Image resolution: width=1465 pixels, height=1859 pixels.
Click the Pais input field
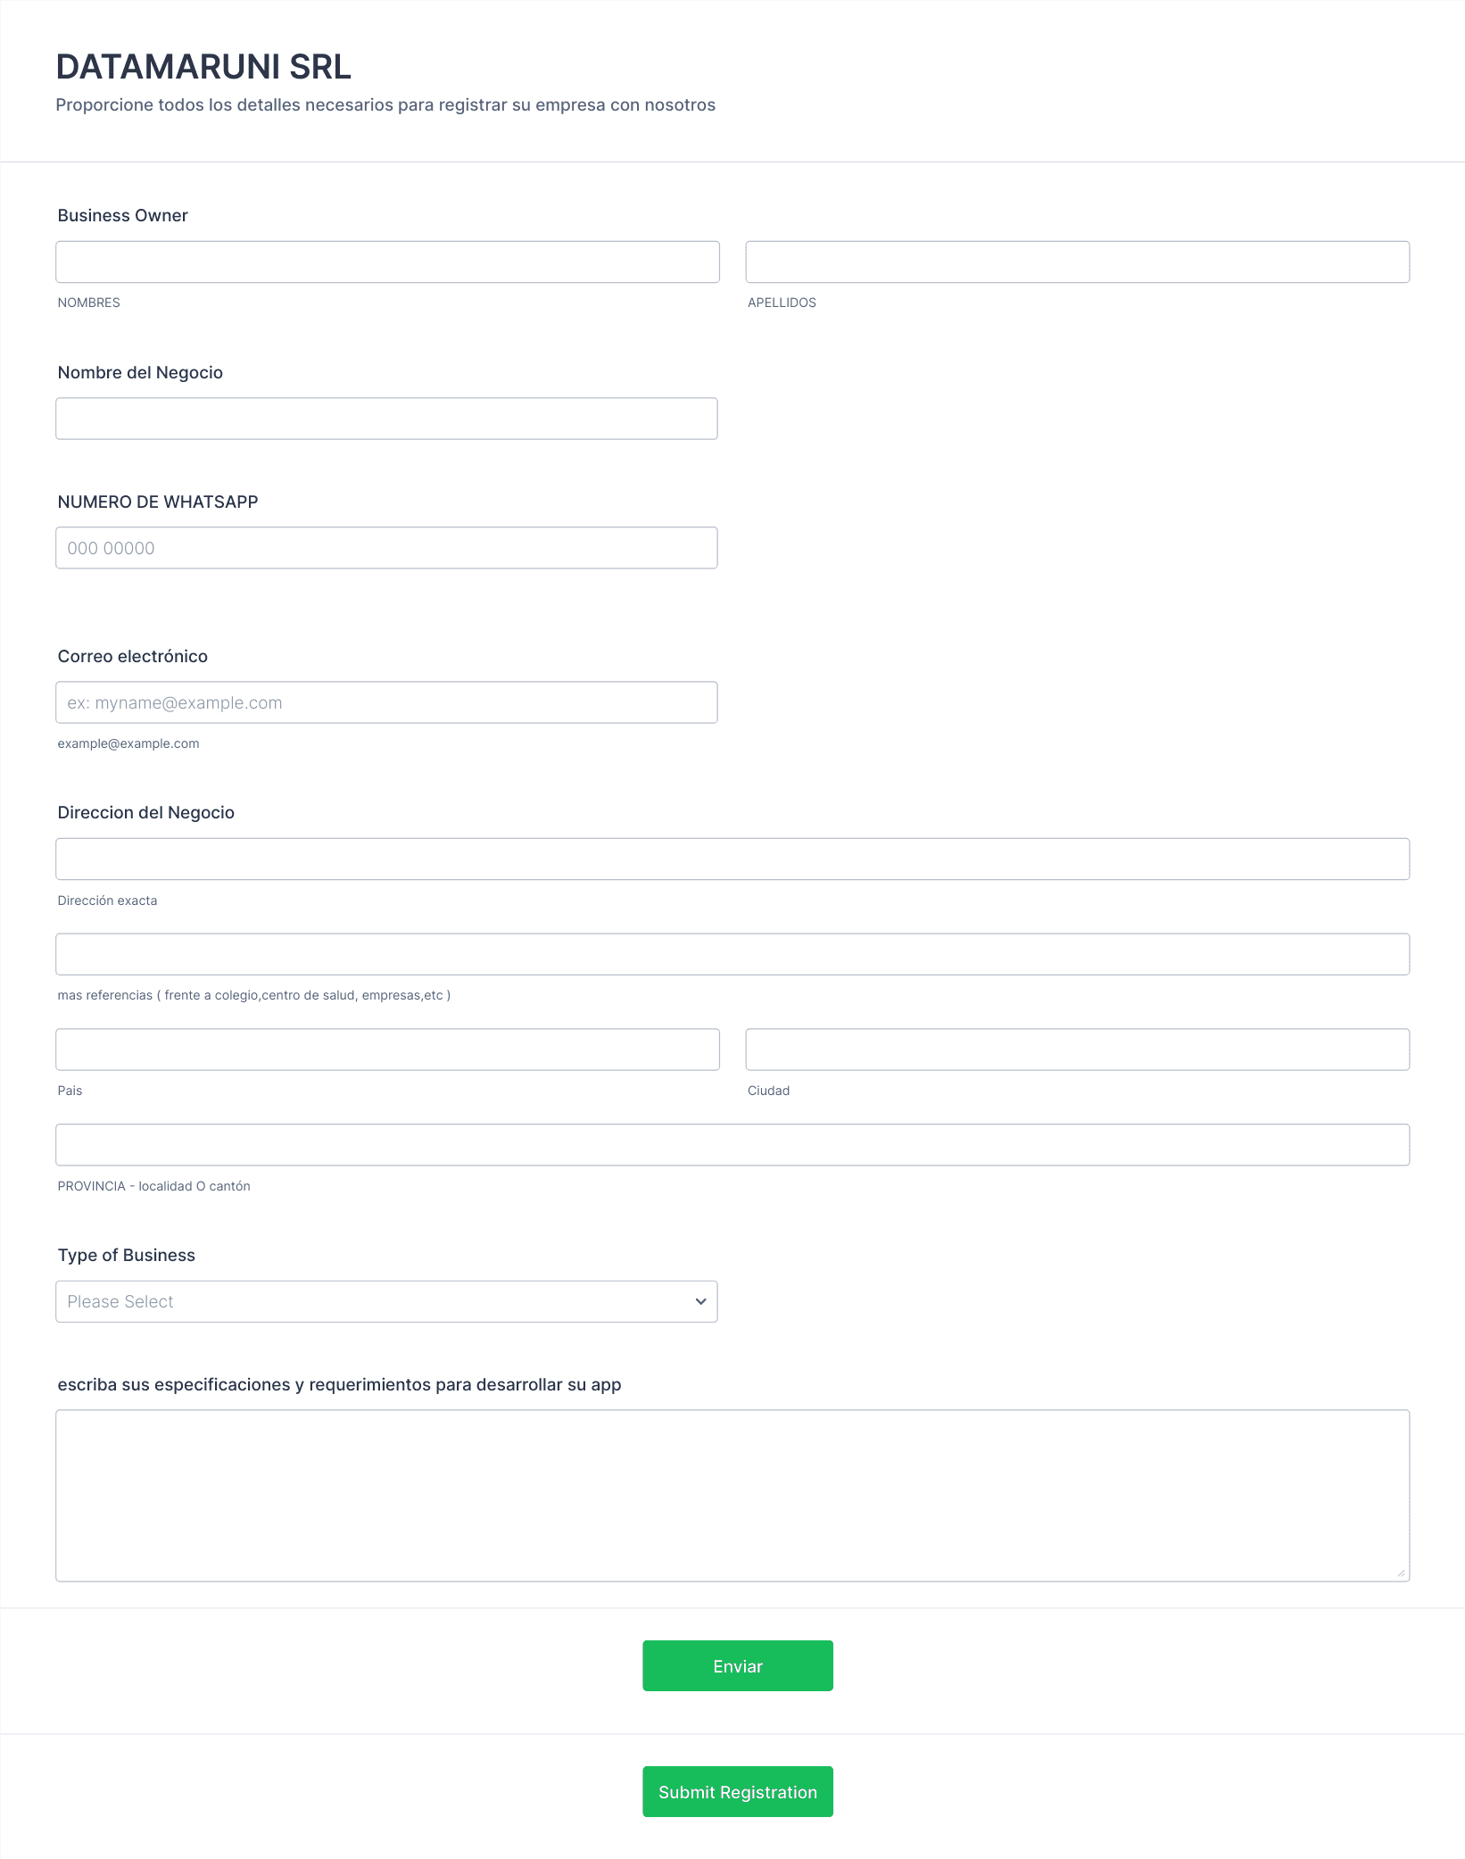pyautogui.click(x=387, y=1050)
